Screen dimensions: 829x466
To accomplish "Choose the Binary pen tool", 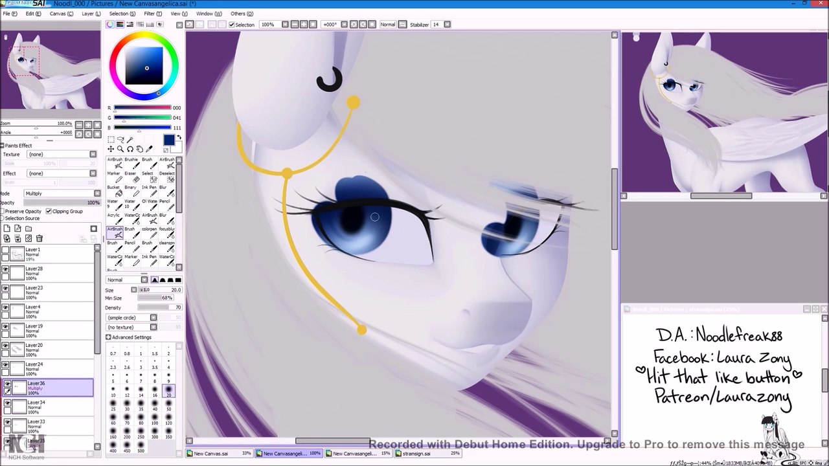I will tap(131, 192).
